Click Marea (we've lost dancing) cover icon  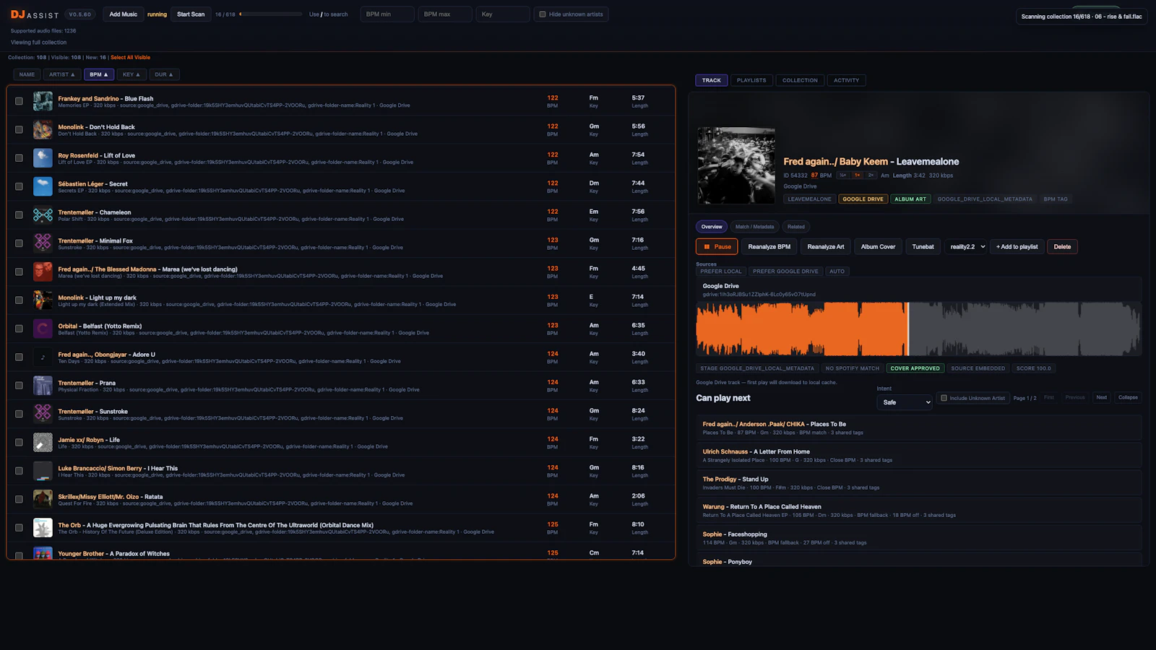(x=43, y=272)
